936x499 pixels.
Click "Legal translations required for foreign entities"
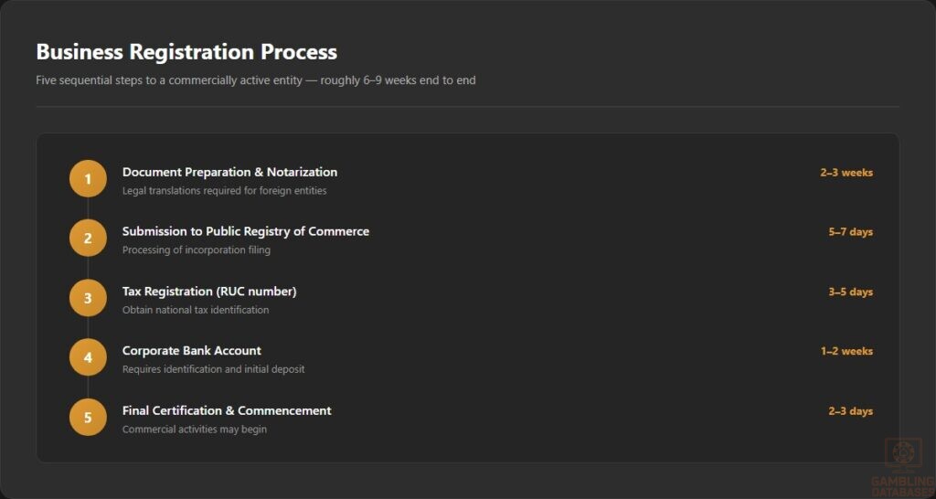point(225,191)
